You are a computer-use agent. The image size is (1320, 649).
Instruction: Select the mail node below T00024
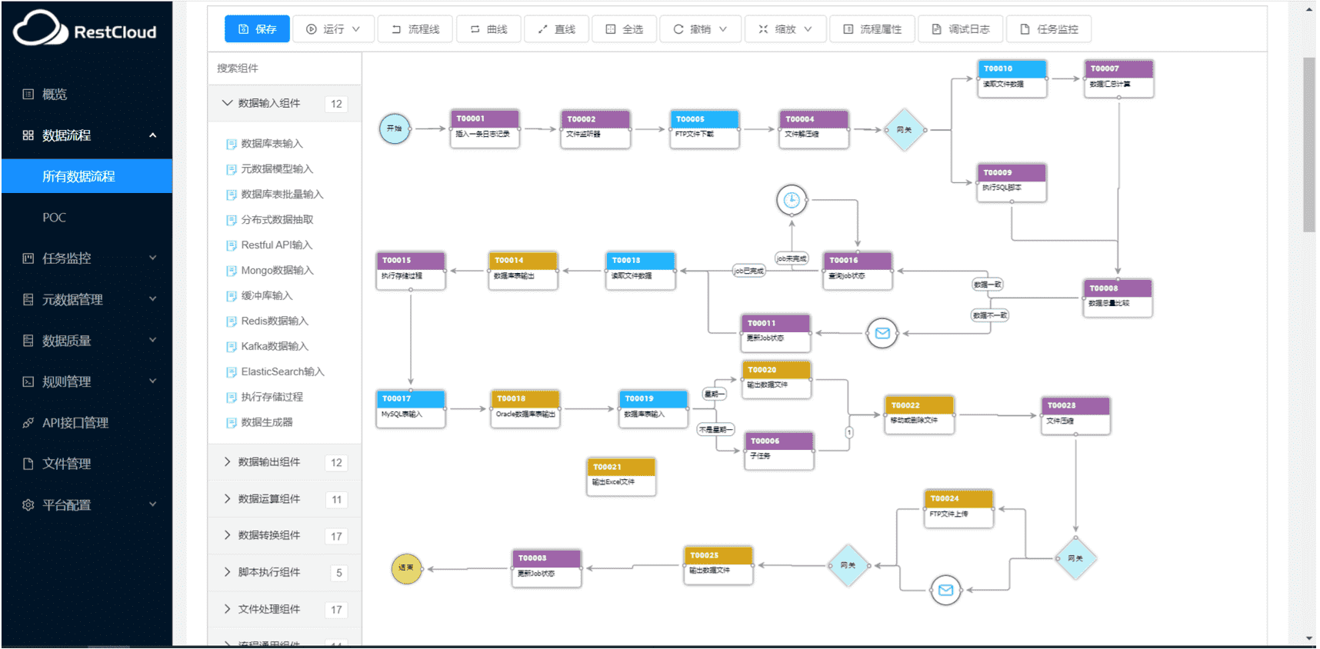(945, 591)
